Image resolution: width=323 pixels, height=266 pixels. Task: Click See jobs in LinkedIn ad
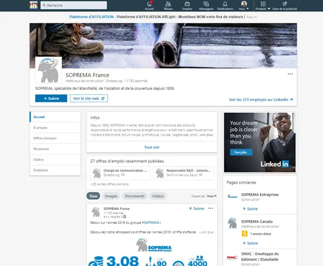[x=241, y=152]
